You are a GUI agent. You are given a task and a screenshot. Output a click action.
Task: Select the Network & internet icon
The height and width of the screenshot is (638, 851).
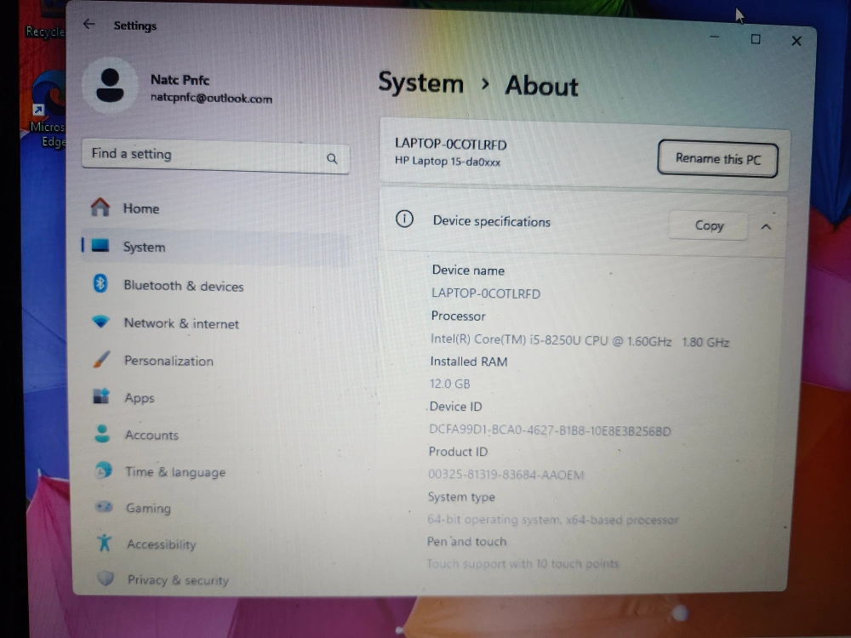(x=101, y=322)
